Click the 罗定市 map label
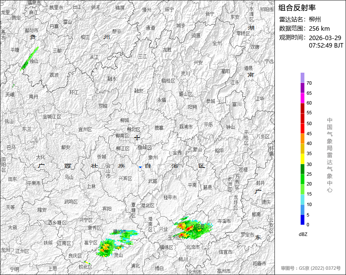The width and height of the screenshot is (346, 275). point(247,235)
